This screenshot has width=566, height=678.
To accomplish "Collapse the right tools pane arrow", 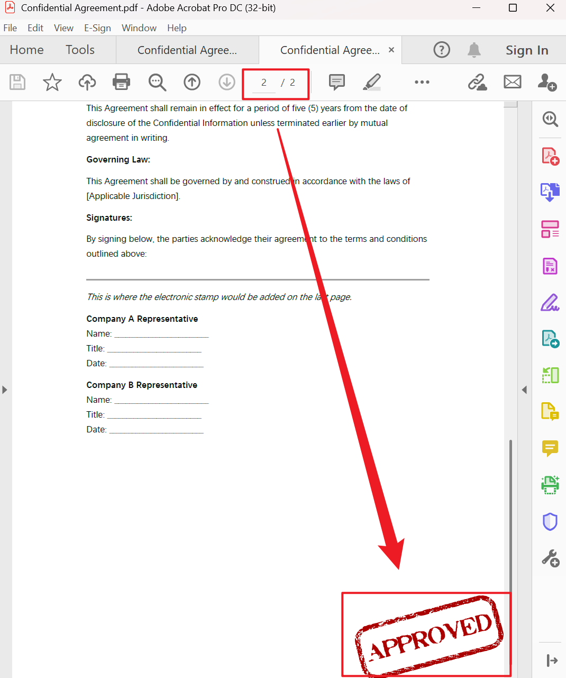I will 524,390.
